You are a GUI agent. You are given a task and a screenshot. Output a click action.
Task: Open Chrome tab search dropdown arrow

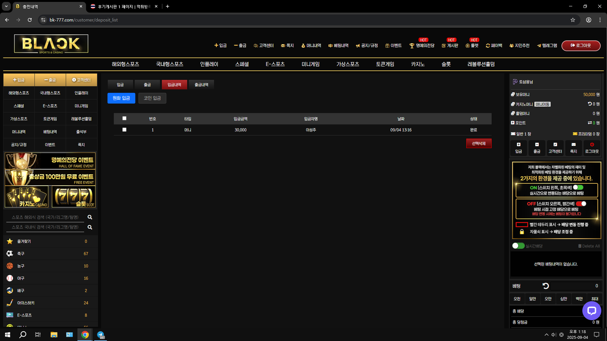click(x=6, y=6)
